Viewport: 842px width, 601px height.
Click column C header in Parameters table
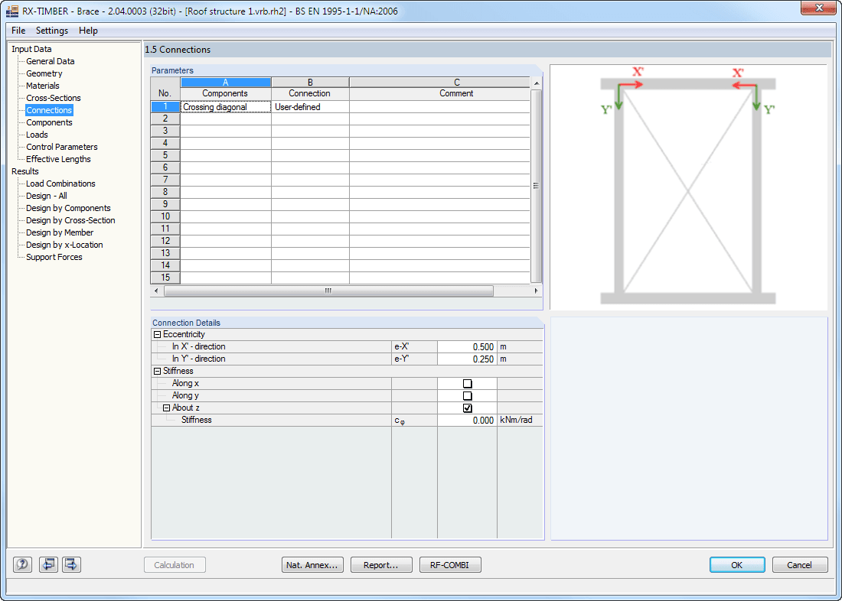440,83
